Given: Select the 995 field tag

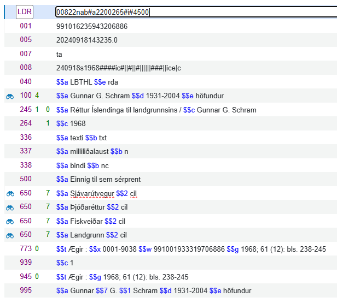Looking at the screenshot, I should click(x=26, y=290).
